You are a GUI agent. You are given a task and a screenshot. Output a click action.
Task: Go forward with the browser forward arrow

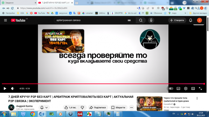pyautogui.click(x=8, y=8)
